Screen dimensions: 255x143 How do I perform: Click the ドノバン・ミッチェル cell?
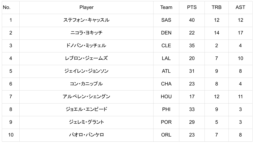[x=86, y=46]
